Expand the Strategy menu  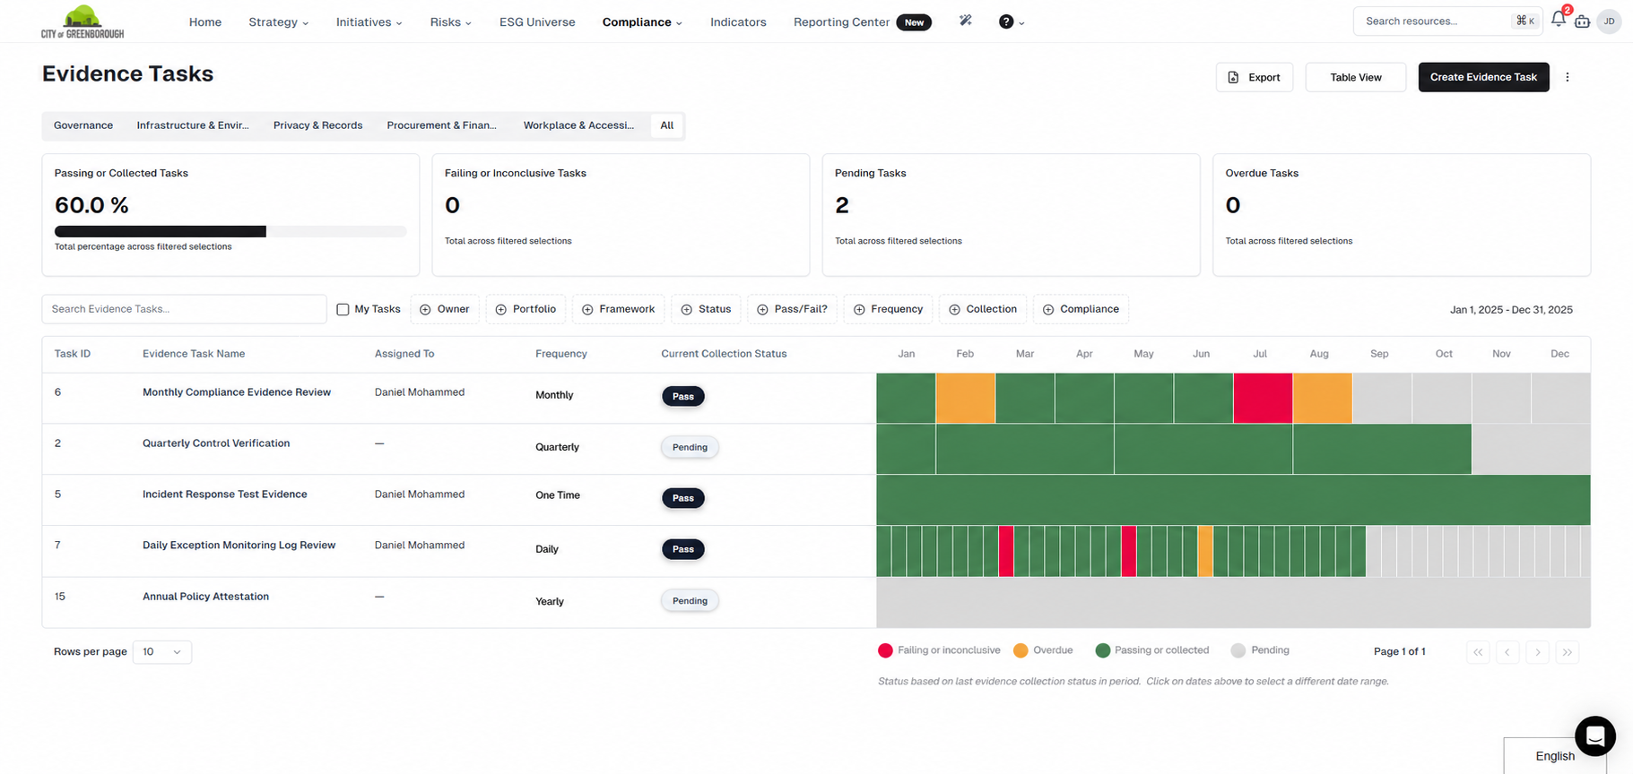(278, 21)
